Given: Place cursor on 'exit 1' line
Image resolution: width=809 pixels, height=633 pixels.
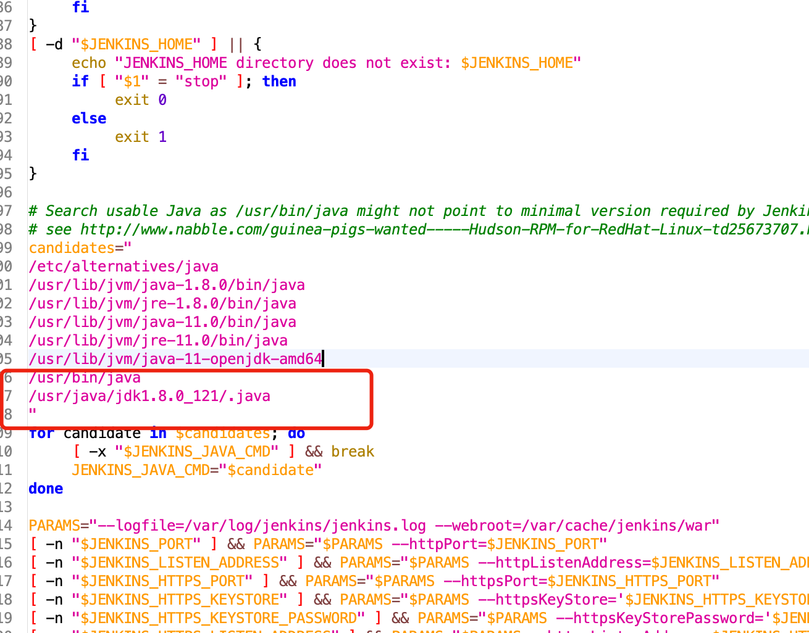Looking at the screenshot, I should pos(141,137).
